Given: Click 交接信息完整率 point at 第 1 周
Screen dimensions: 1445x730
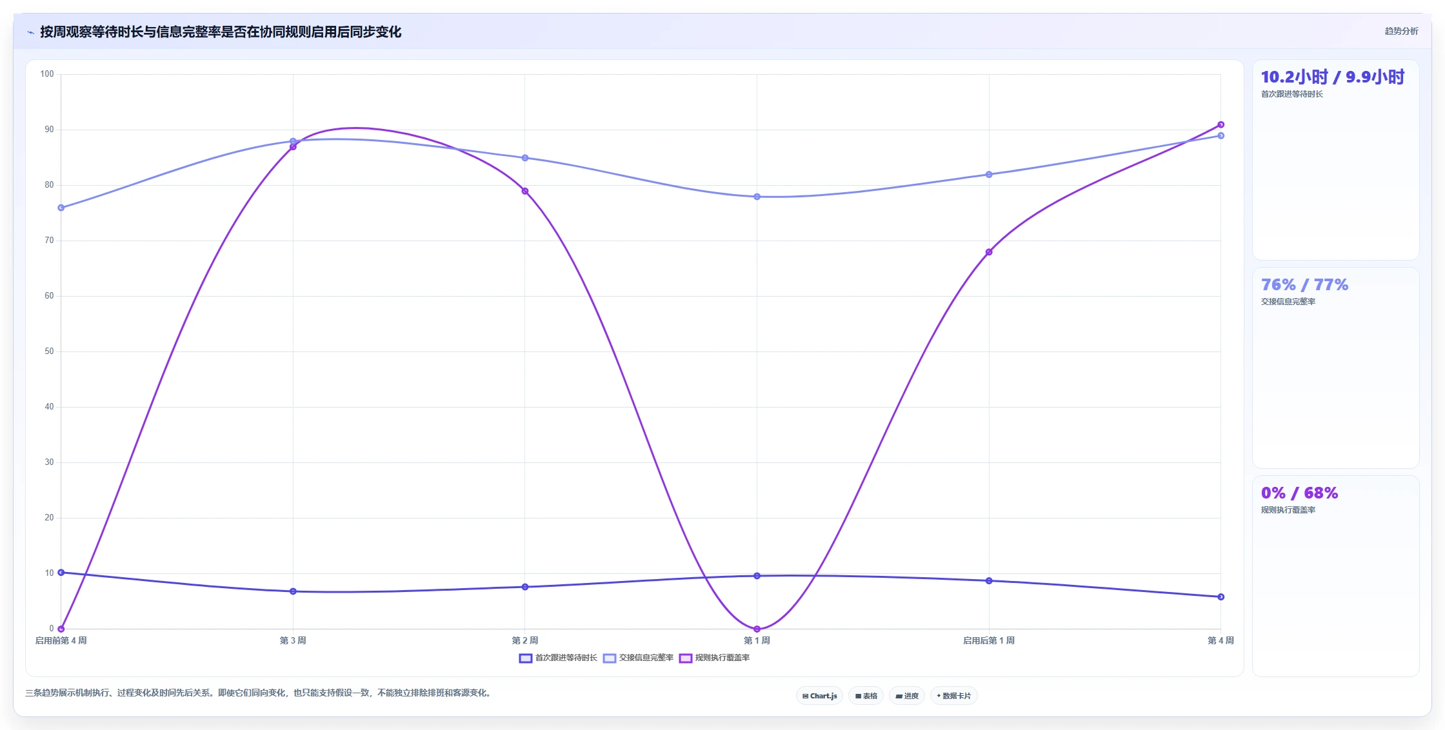Looking at the screenshot, I should click(757, 197).
